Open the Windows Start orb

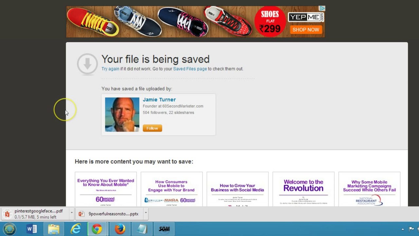9,229
